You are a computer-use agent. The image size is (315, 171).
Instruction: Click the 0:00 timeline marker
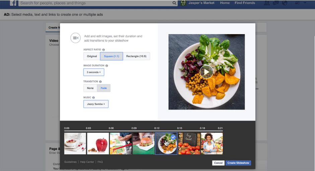tap(67, 128)
